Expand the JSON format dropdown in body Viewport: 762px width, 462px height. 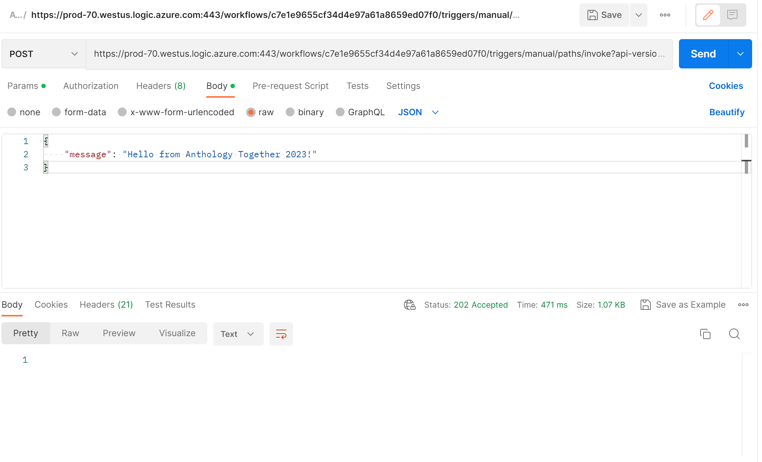(x=435, y=112)
